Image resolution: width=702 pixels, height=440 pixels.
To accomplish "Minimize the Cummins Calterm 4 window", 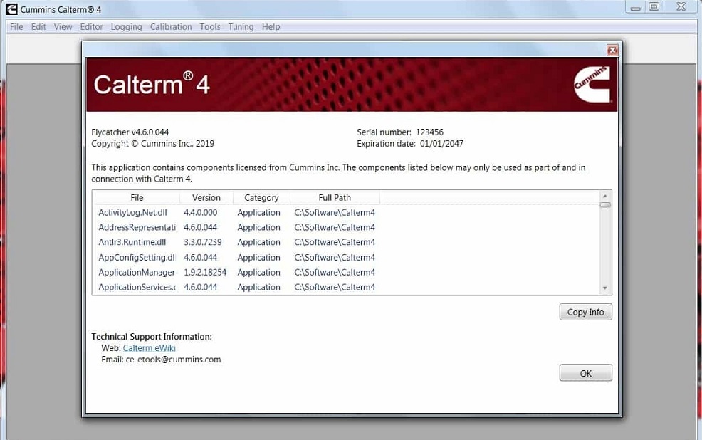I will 635,8.
